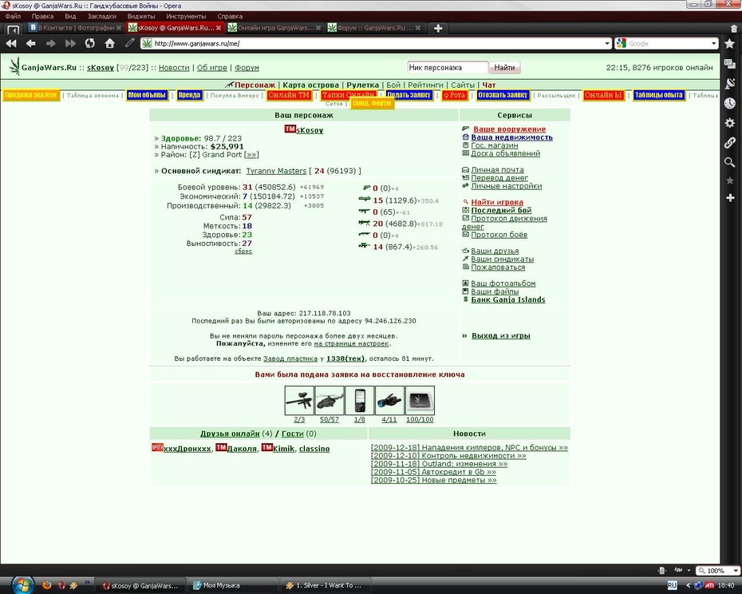Click the Opera home button
Viewport: 742px width, 594px height.
pos(110,44)
